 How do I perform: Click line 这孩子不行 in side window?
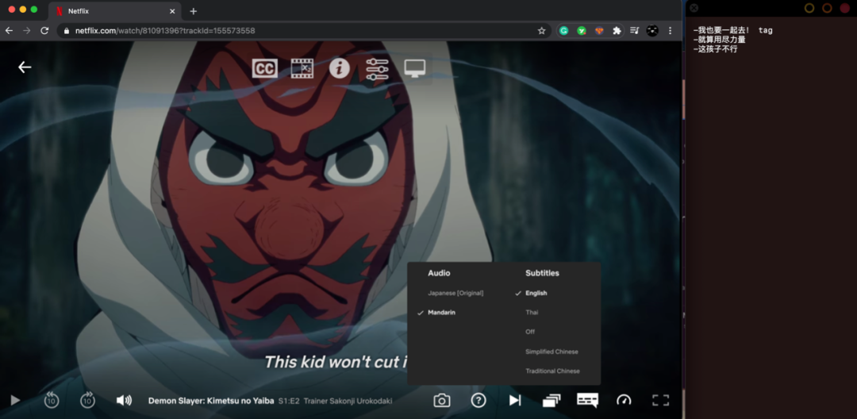point(715,49)
